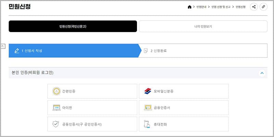Choose 모바일신분증 authentication button

point(184,91)
